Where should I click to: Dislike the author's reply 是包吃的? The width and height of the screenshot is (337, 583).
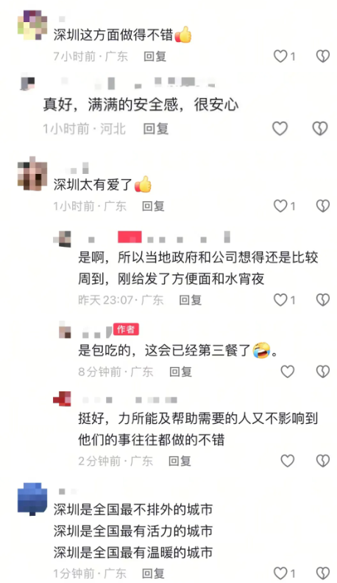[x=323, y=371]
